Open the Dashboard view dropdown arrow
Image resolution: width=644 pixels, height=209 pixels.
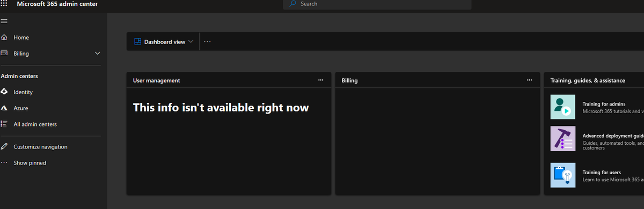(191, 42)
